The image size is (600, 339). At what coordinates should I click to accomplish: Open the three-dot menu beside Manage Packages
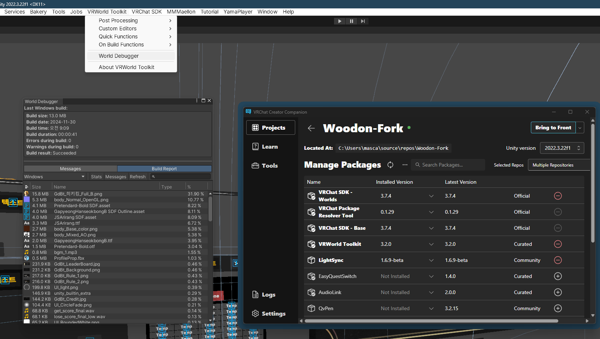(x=405, y=165)
